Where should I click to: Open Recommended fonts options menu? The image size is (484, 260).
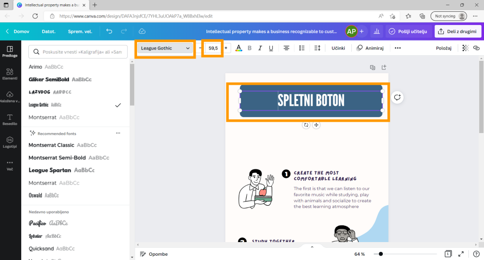tap(118, 133)
